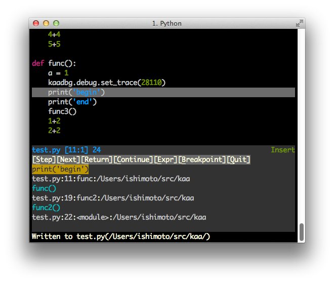Viewport: 334px width, 283px height.
Task: Click the 2+2 expression line
Action: click(x=54, y=131)
